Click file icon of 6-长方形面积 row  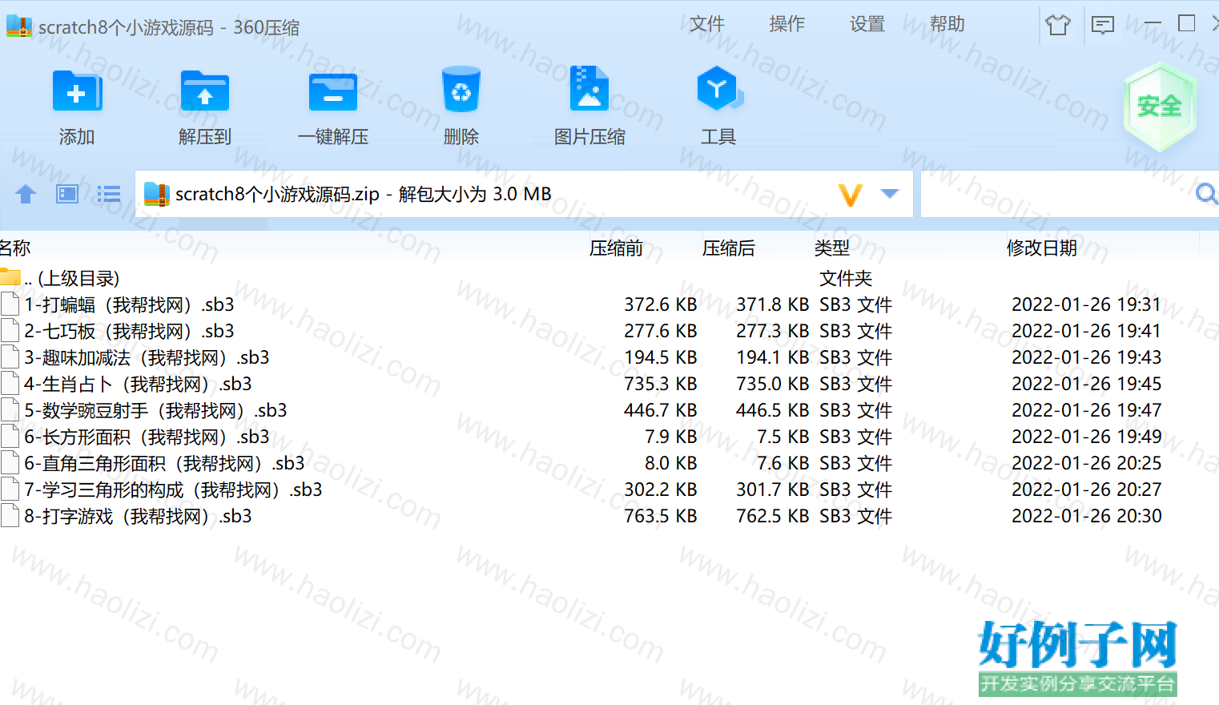[10, 437]
